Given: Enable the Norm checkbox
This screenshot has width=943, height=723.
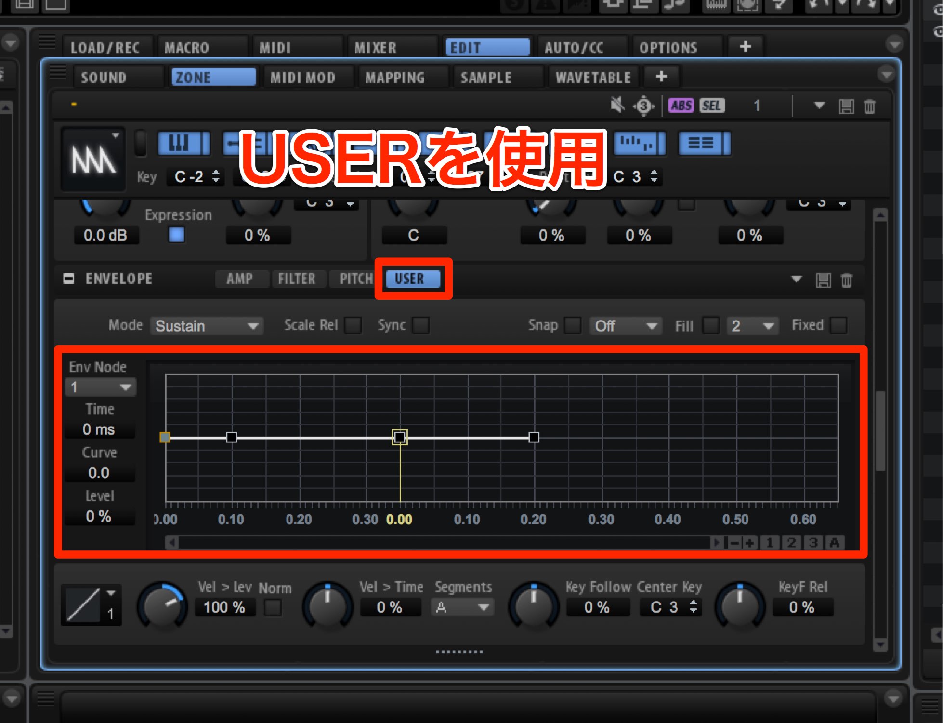Looking at the screenshot, I should (273, 607).
